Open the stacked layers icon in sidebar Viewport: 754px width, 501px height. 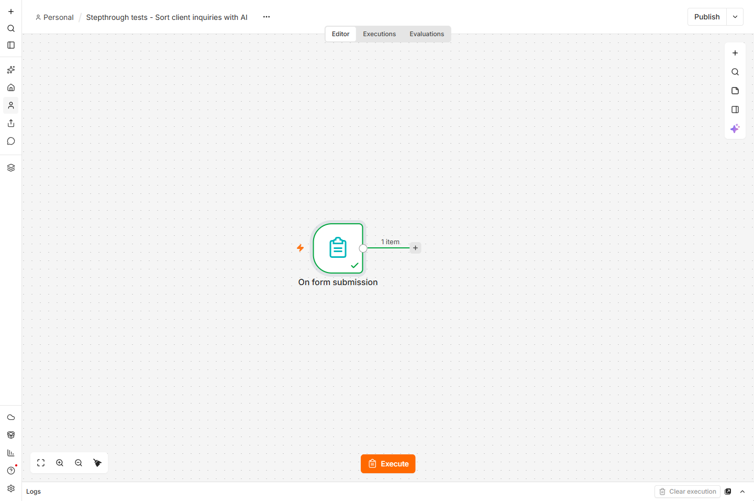coord(11,168)
